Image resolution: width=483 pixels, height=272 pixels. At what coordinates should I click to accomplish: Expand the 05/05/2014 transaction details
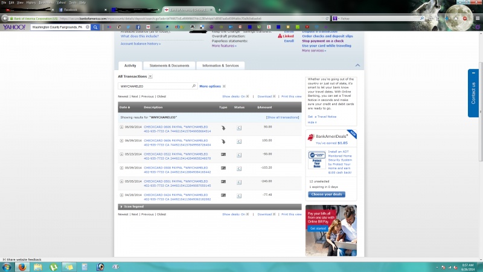coord(121,182)
